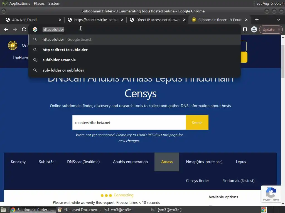Viewport: 285px width, 213px height.
Task: Open the Chrome profile avatar
Action: click(254, 29)
